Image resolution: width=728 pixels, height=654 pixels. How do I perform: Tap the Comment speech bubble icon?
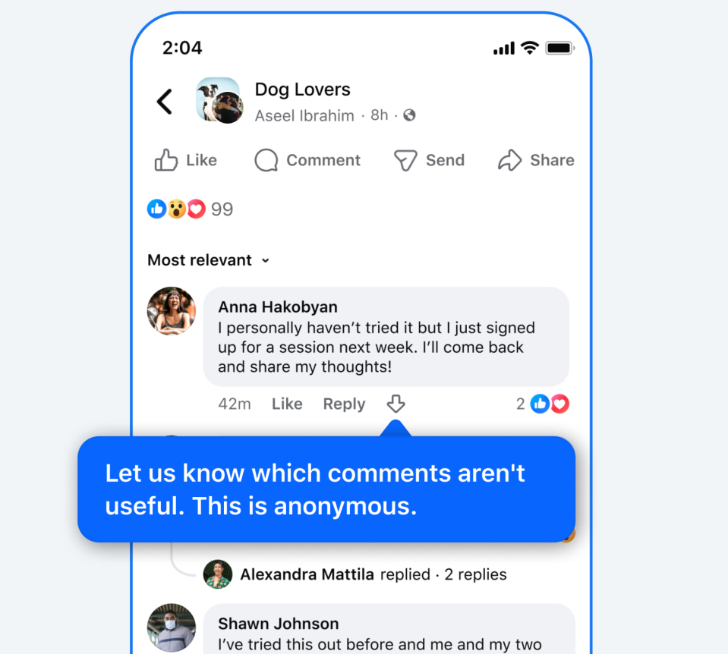(266, 161)
